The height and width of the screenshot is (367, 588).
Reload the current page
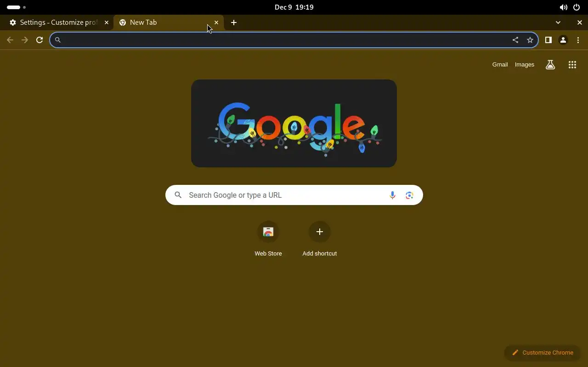pos(40,40)
